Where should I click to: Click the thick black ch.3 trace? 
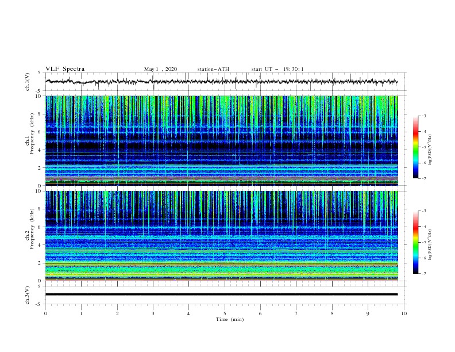click(x=221, y=294)
